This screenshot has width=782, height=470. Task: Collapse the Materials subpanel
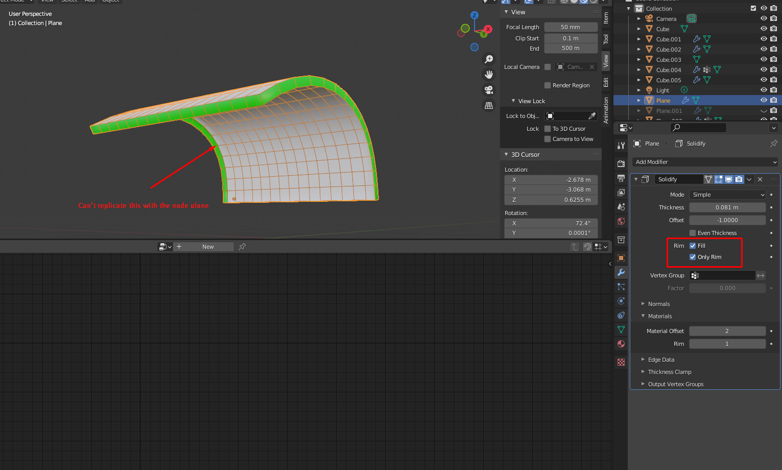coord(659,316)
